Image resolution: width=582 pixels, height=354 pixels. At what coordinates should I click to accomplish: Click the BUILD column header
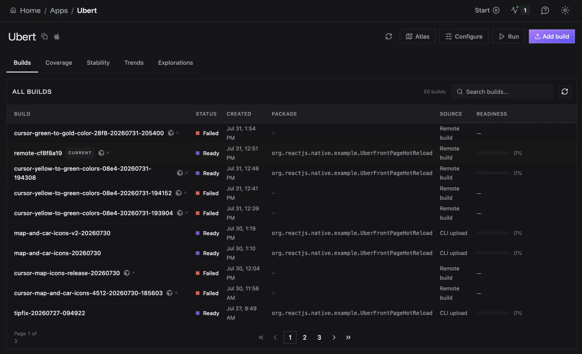tap(22, 114)
